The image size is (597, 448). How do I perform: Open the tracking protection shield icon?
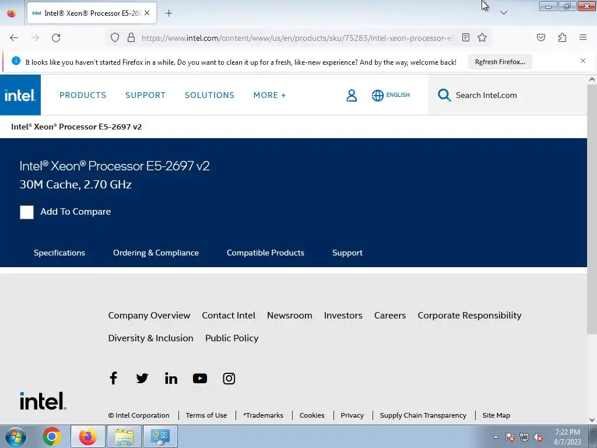pos(115,38)
